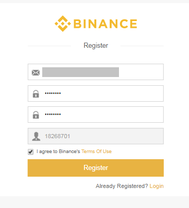Click the lock icon in confirm password field

point(36,115)
